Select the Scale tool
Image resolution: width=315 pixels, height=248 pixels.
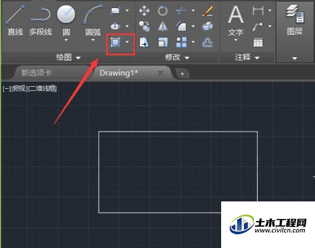[x=163, y=42]
